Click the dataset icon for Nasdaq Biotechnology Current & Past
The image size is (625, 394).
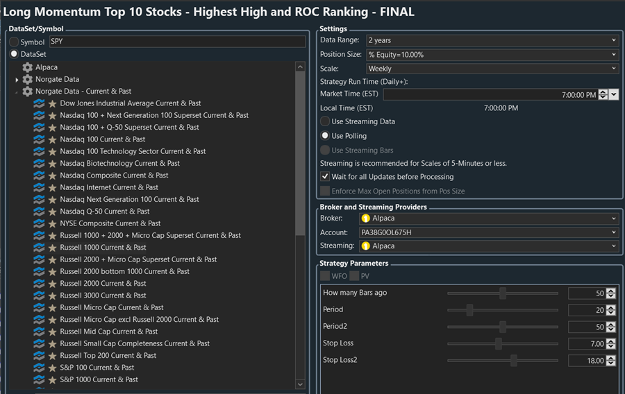pos(39,164)
